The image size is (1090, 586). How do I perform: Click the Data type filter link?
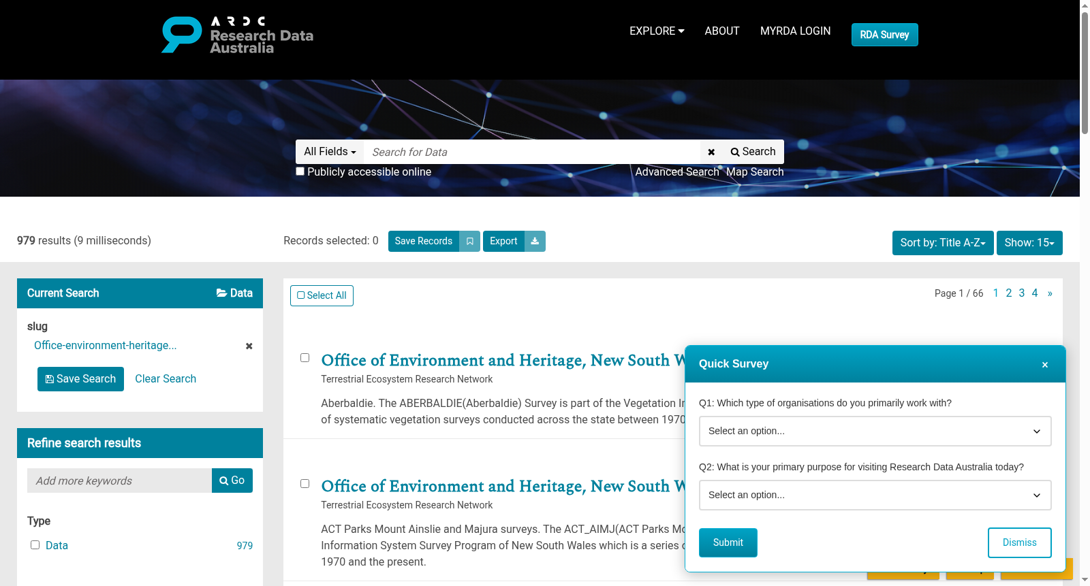pyautogui.click(x=57, y=546)
